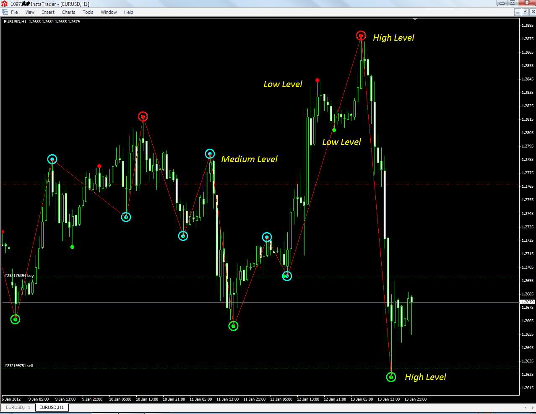Click the 1.2679 current price label on scale
536x414 pixels.
[x=528, y=302]
